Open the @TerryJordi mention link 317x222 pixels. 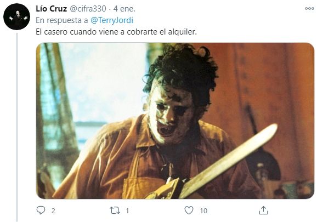(112, 20)
